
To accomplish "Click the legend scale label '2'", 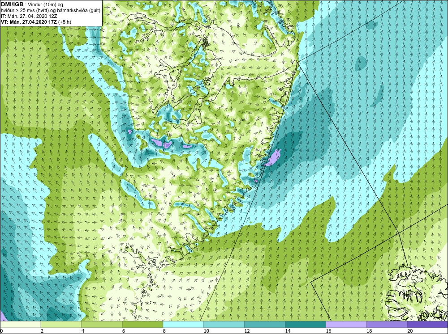I will 42,331.
